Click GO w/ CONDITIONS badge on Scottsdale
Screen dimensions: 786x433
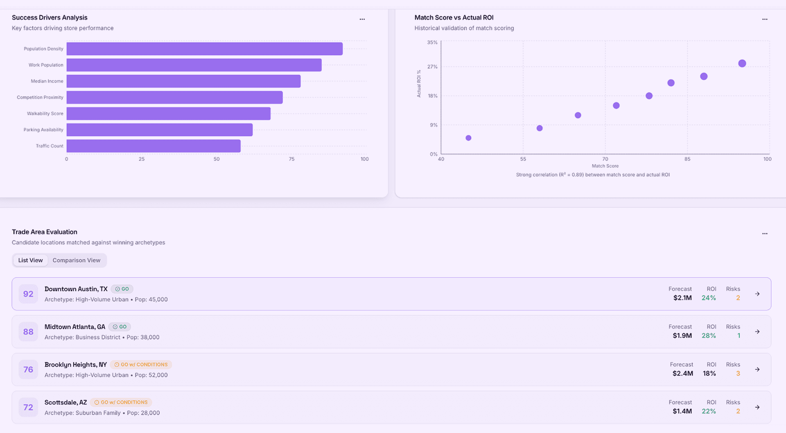(x=121, y=402)
